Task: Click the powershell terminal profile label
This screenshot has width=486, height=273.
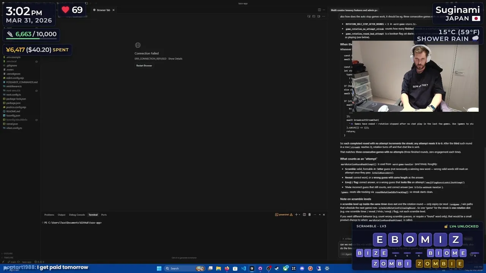Action: [x=284, y=215]
